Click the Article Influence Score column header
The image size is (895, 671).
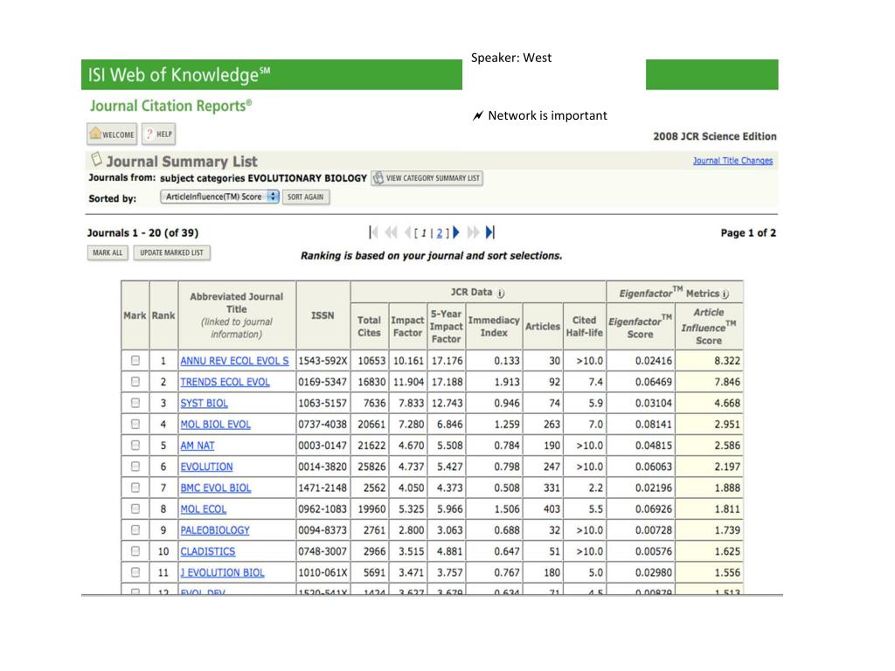click(x=708, y=327)
